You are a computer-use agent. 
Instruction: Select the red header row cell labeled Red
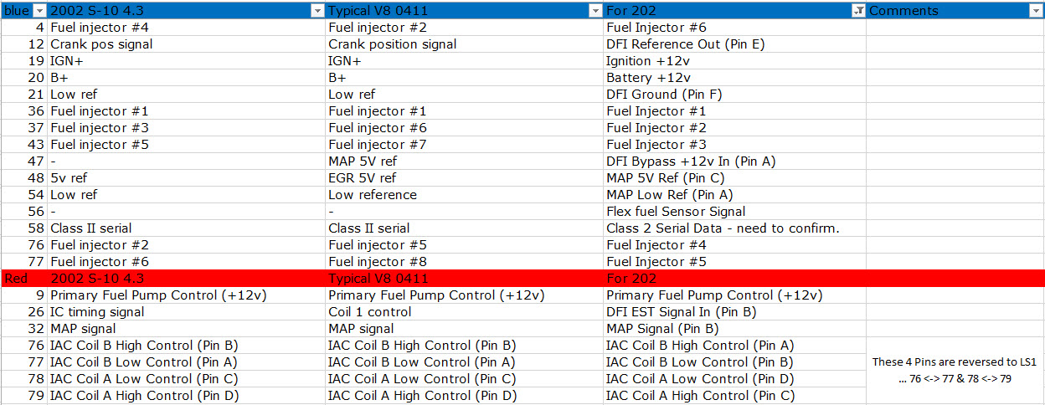click(x=23, y=278)
